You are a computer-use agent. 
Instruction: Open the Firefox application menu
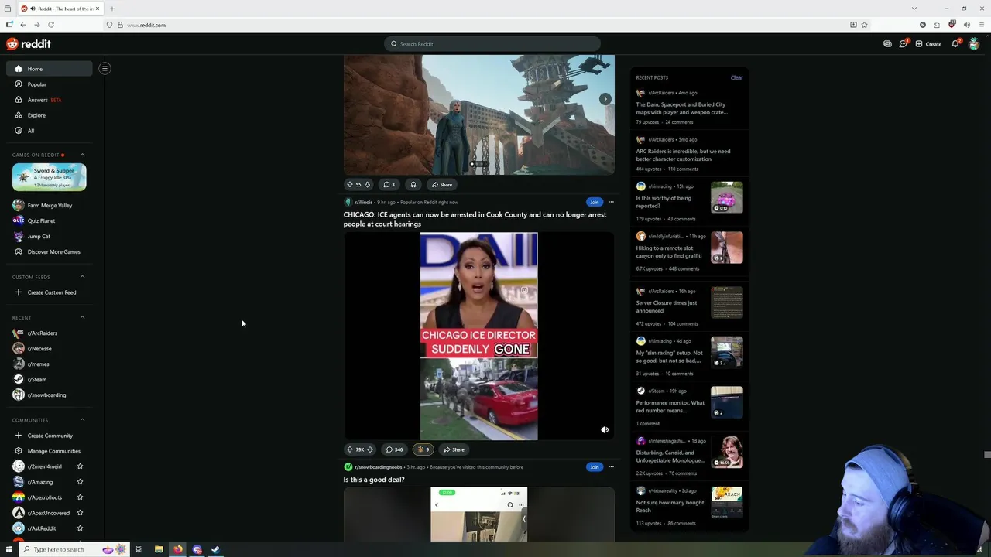(981, 25)
